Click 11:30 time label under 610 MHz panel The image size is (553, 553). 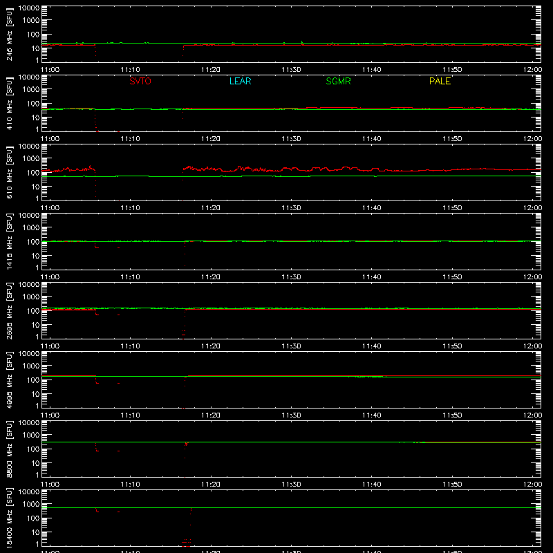[x=291, y=208]
